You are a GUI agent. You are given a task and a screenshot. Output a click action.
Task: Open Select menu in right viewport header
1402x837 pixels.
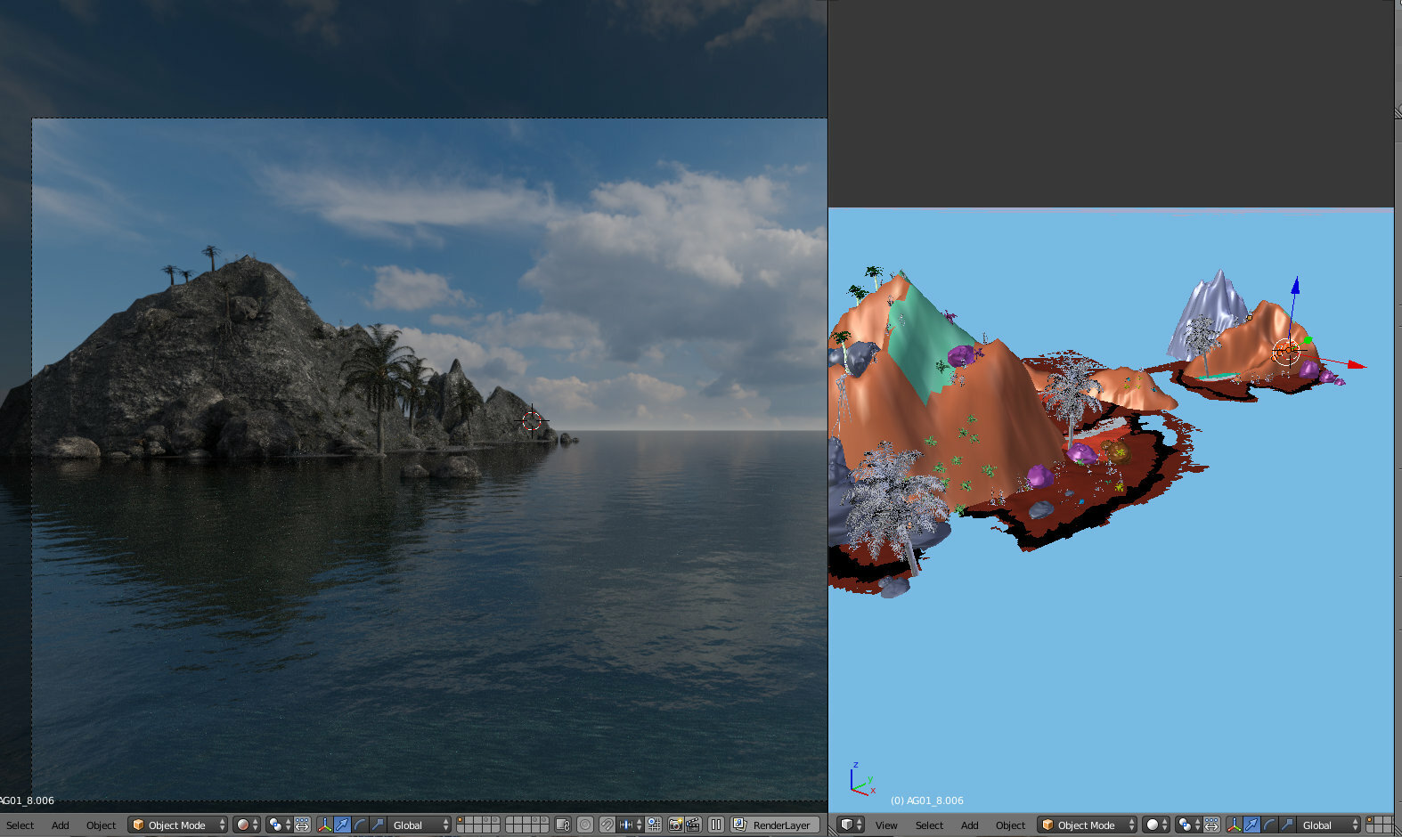coord(929,825)
